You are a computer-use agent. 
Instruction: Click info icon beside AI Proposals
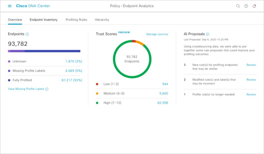pos(208,34)
